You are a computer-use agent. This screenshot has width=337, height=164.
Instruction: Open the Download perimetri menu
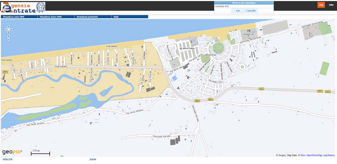point(87,17)
